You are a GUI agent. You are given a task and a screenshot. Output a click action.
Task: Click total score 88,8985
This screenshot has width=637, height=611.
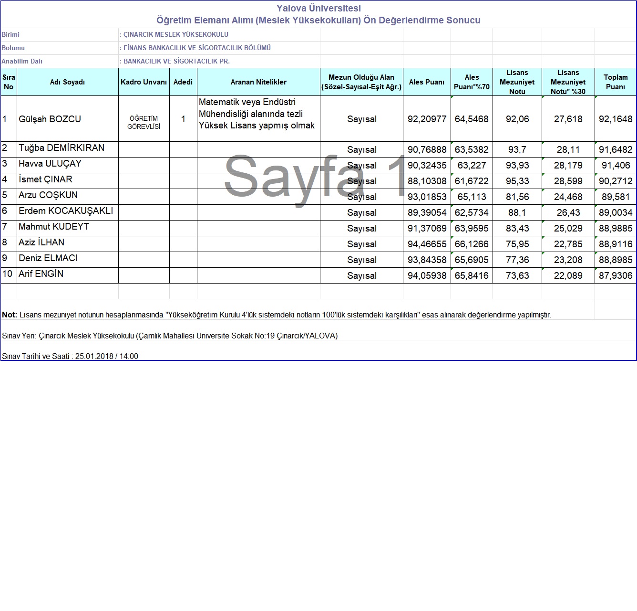tap(616, 260)
